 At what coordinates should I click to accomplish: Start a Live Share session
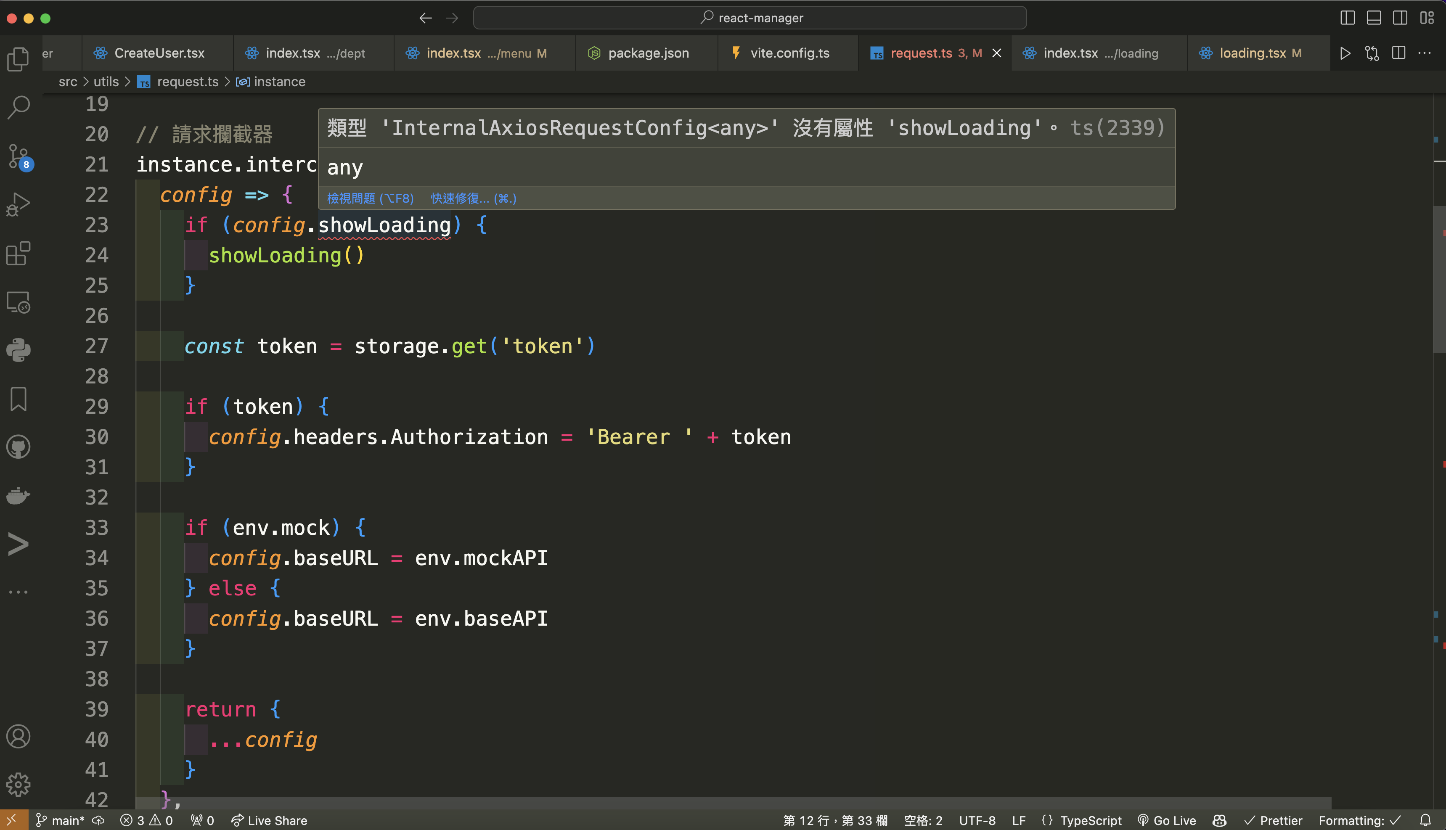pyautogui.click(x=269, y=820)
